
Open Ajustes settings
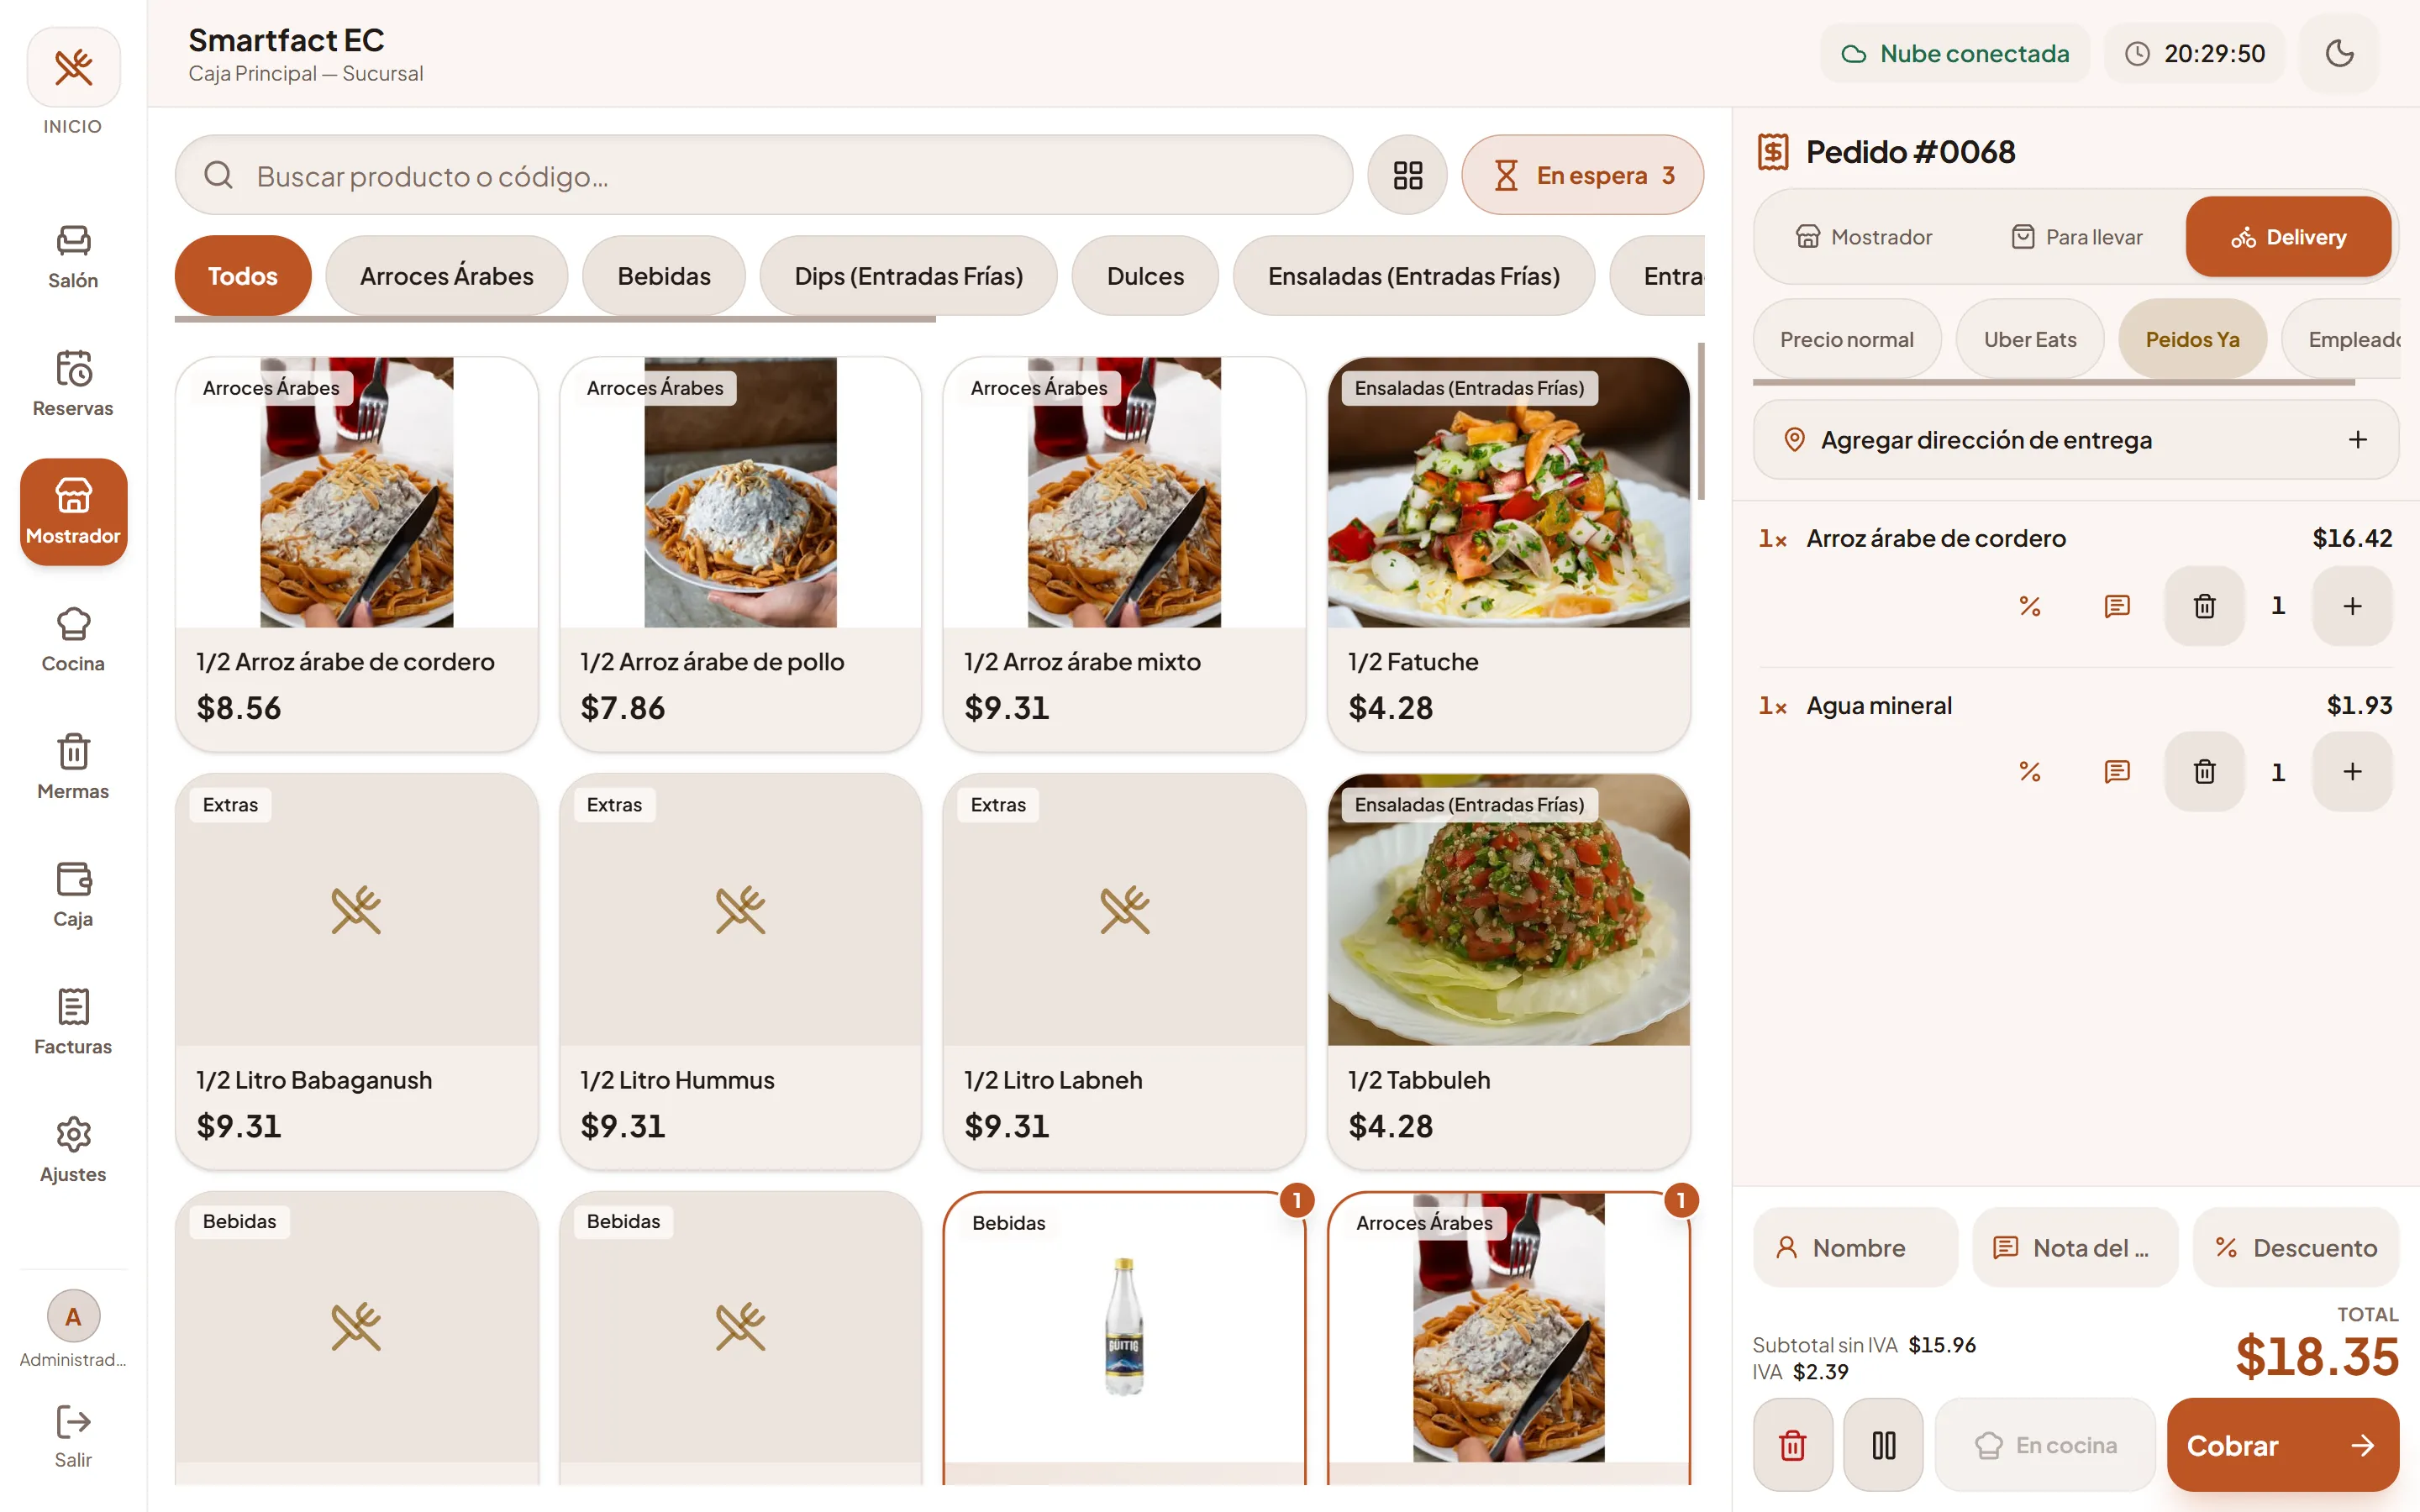coord(73,1150)
